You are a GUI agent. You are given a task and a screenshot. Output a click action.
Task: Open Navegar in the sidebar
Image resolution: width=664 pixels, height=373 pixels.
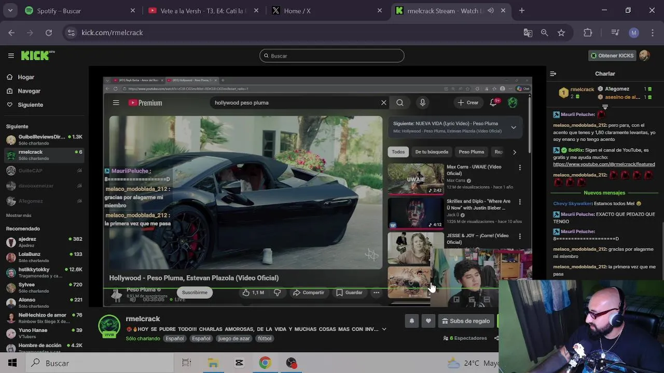point(29,91)
